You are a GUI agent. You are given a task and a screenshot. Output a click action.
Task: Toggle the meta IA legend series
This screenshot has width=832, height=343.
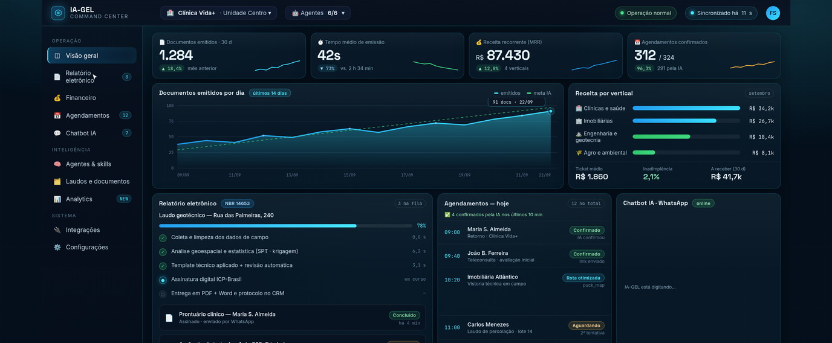coord(539,93)
